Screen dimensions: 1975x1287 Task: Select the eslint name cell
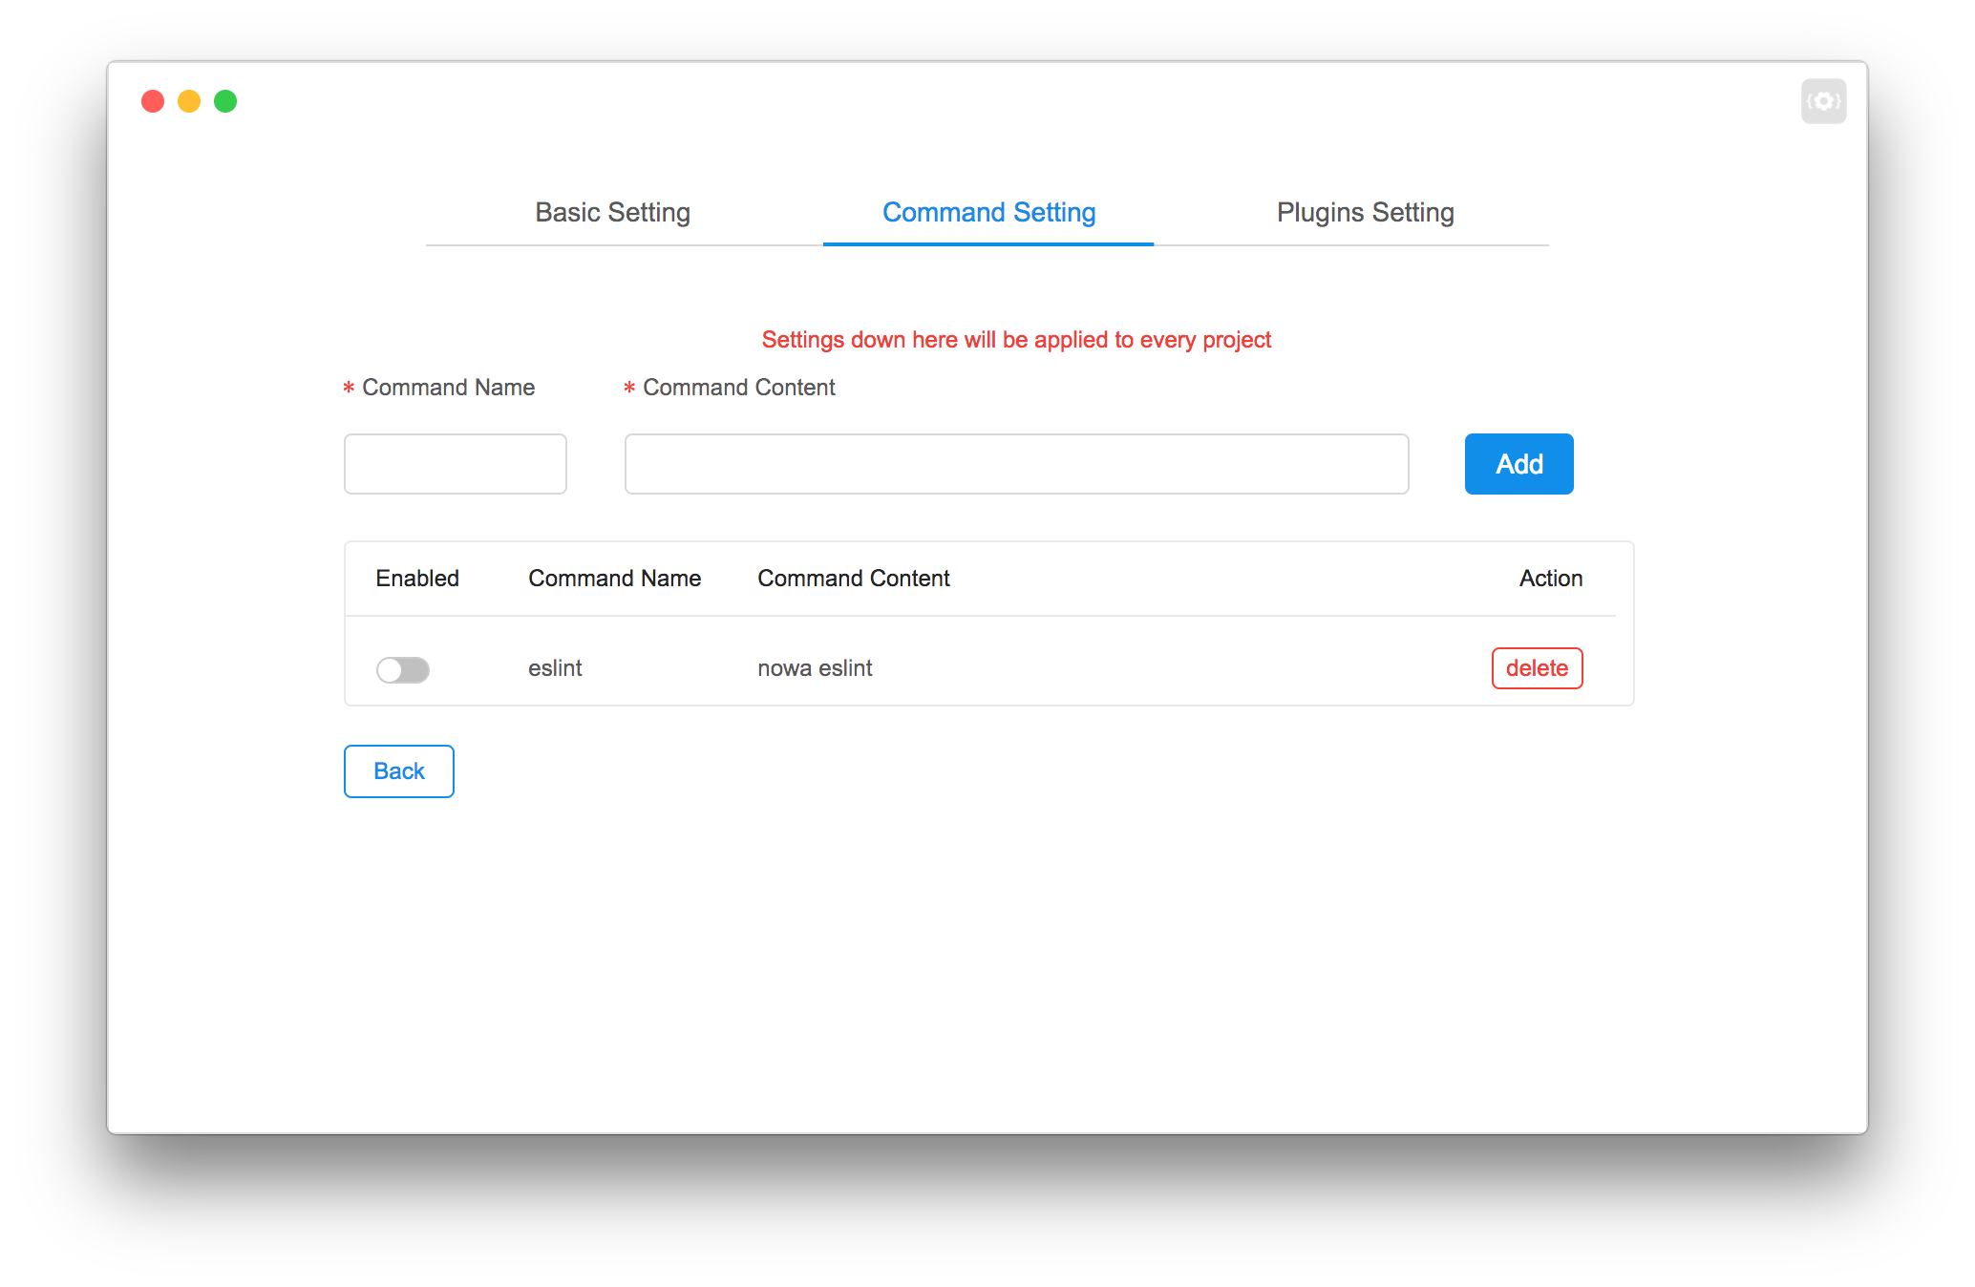coord(555,668)
